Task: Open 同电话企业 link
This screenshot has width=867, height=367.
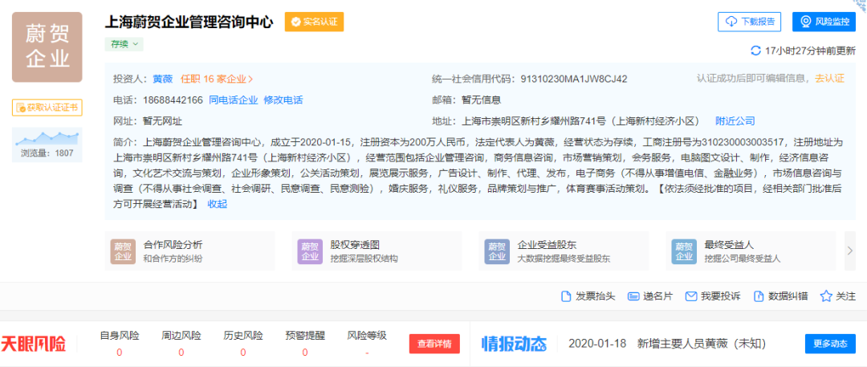Action: pyautogui.click(x=234, y=100)
